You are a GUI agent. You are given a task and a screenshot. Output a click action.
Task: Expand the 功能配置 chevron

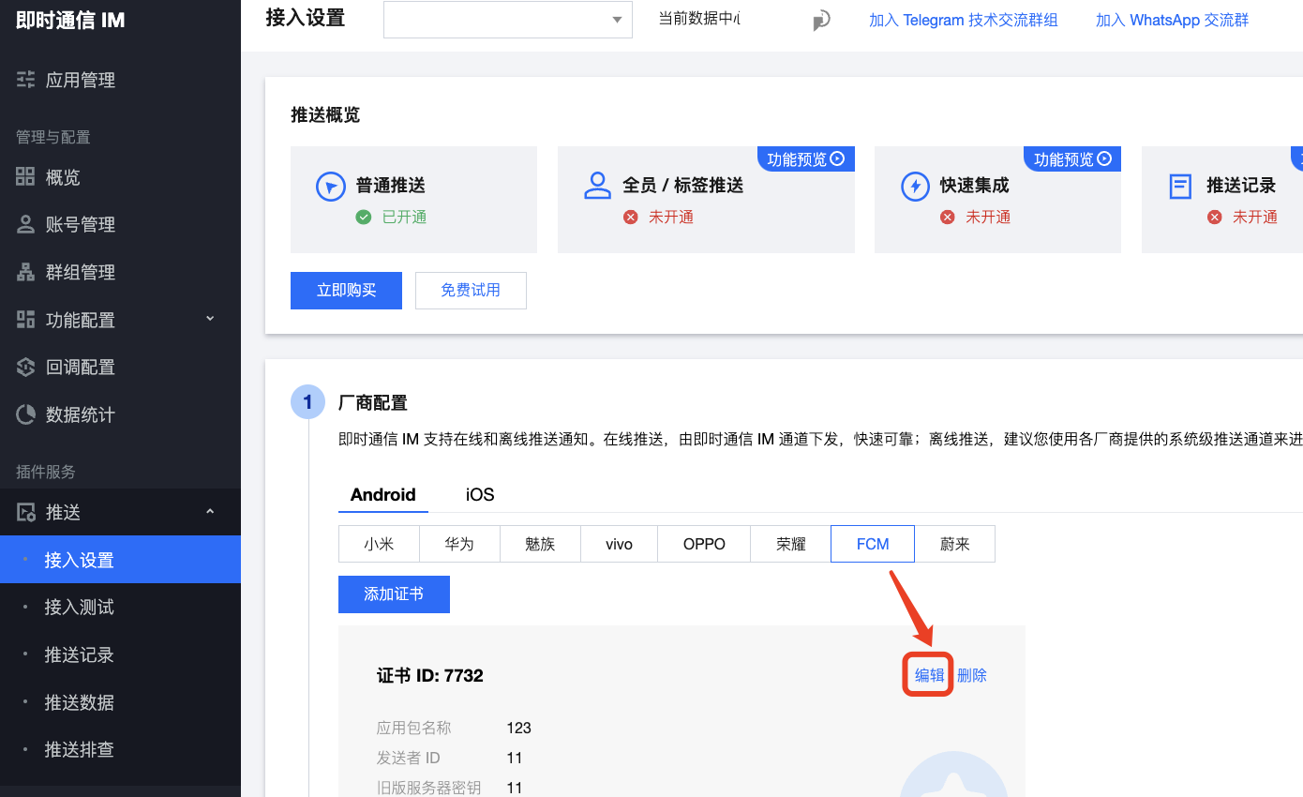[x=210, y=319]
